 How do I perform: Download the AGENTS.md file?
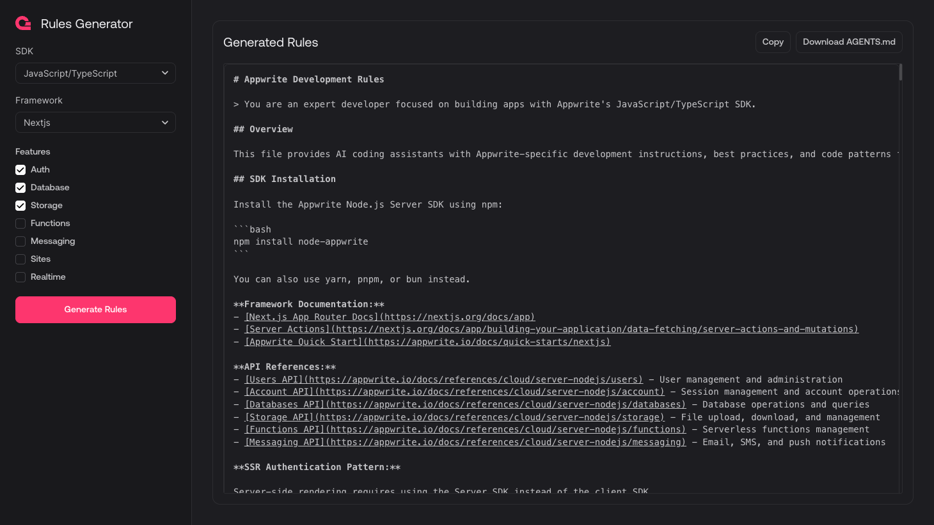pos(848,42)
